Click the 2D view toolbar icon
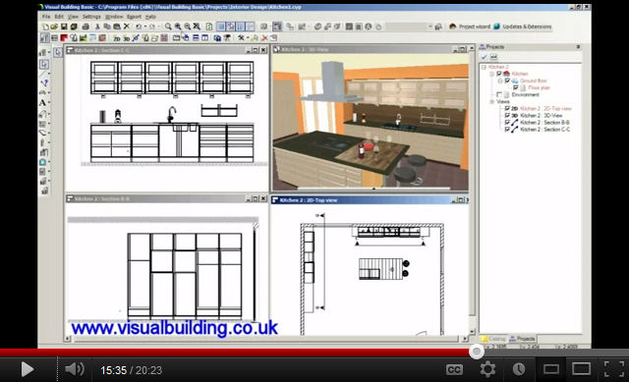 click(117, 38)
